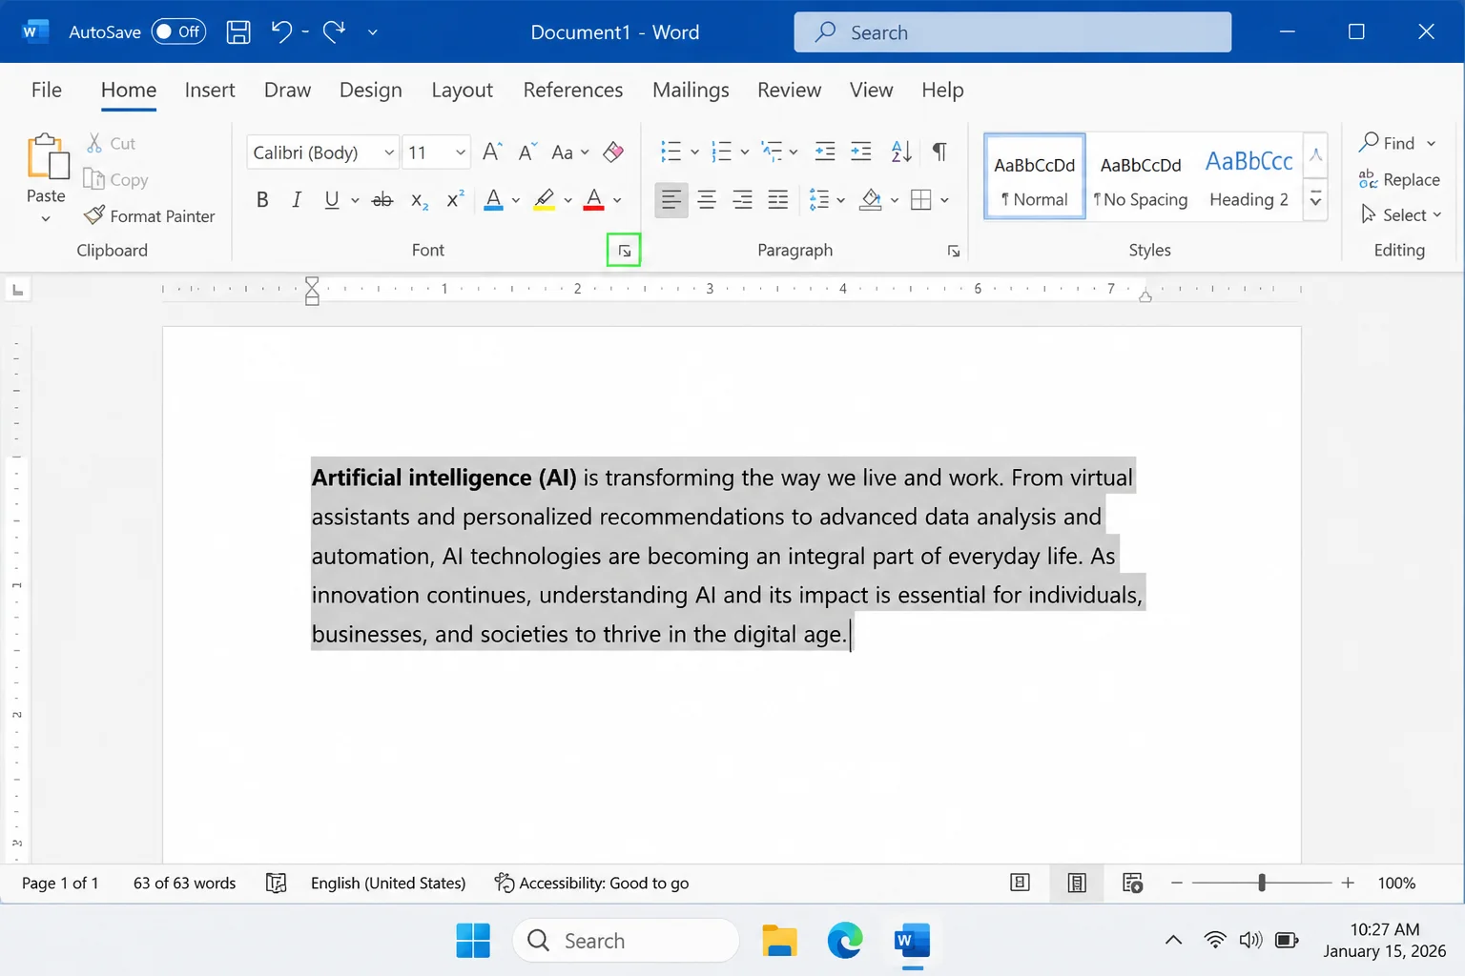Open File Explorer from the taskbar
The height and width of the screenshot is (976, 1465).
tap(779, 941)
